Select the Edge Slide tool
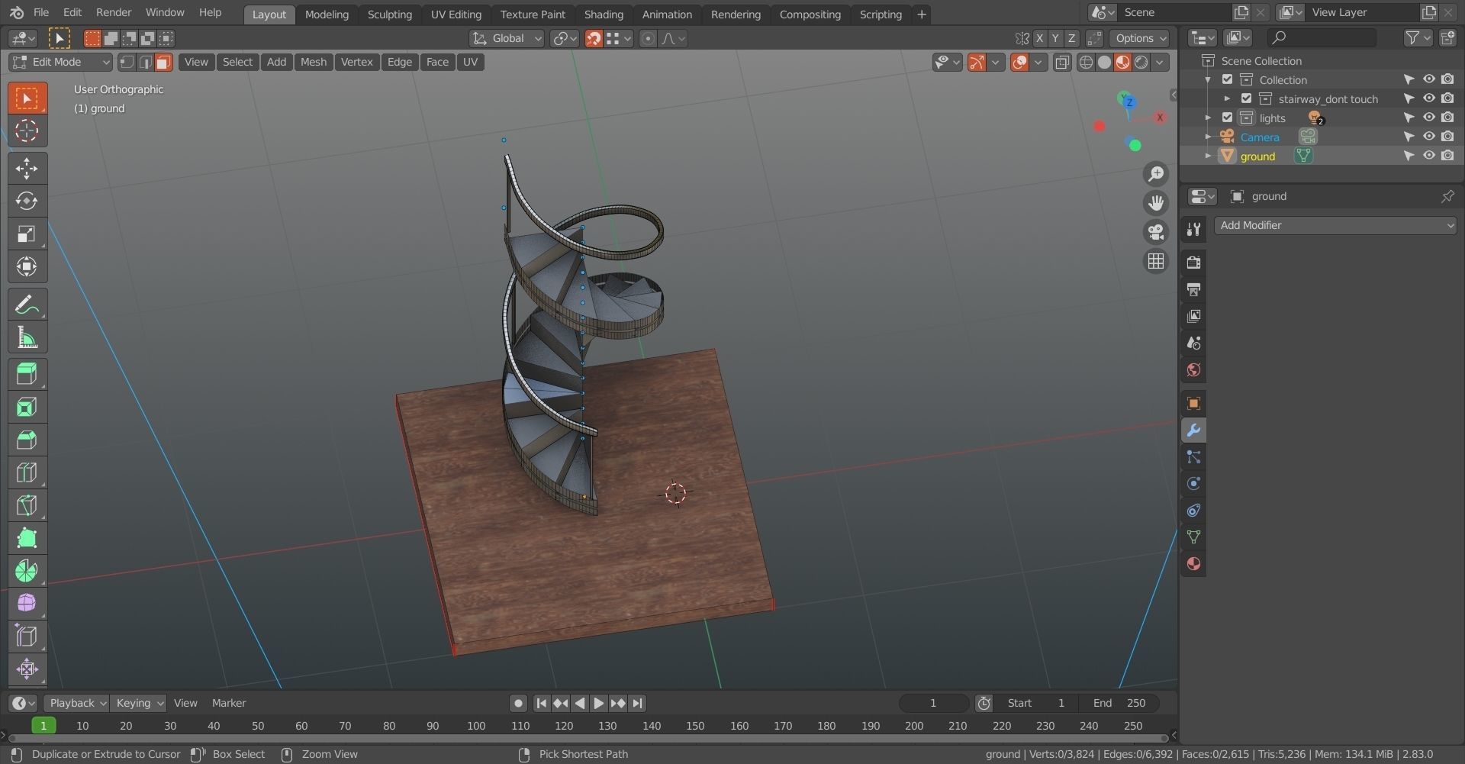This screenshot has width=1465, height=764. [x=27, y=637]
